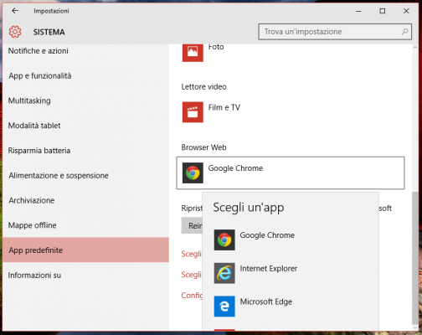
Task: Click the partially hidden Reimposta button
Action: click(x=192, y=225)
